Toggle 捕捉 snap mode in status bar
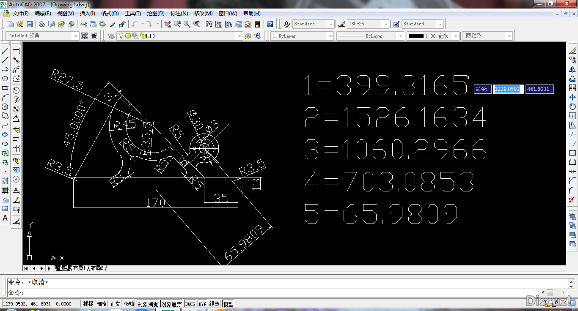 click(x=88, y=304)
